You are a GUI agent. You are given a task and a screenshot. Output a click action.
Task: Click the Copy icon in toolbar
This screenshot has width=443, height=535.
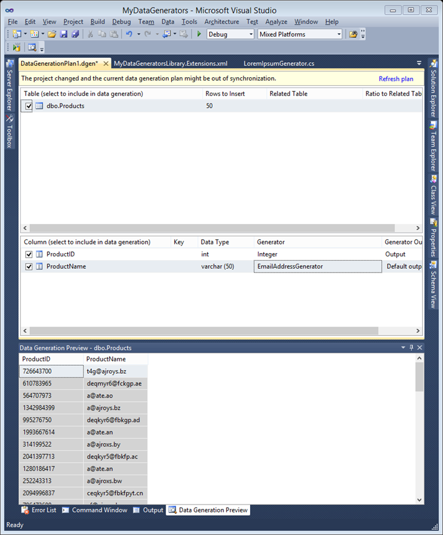(102, 34)
